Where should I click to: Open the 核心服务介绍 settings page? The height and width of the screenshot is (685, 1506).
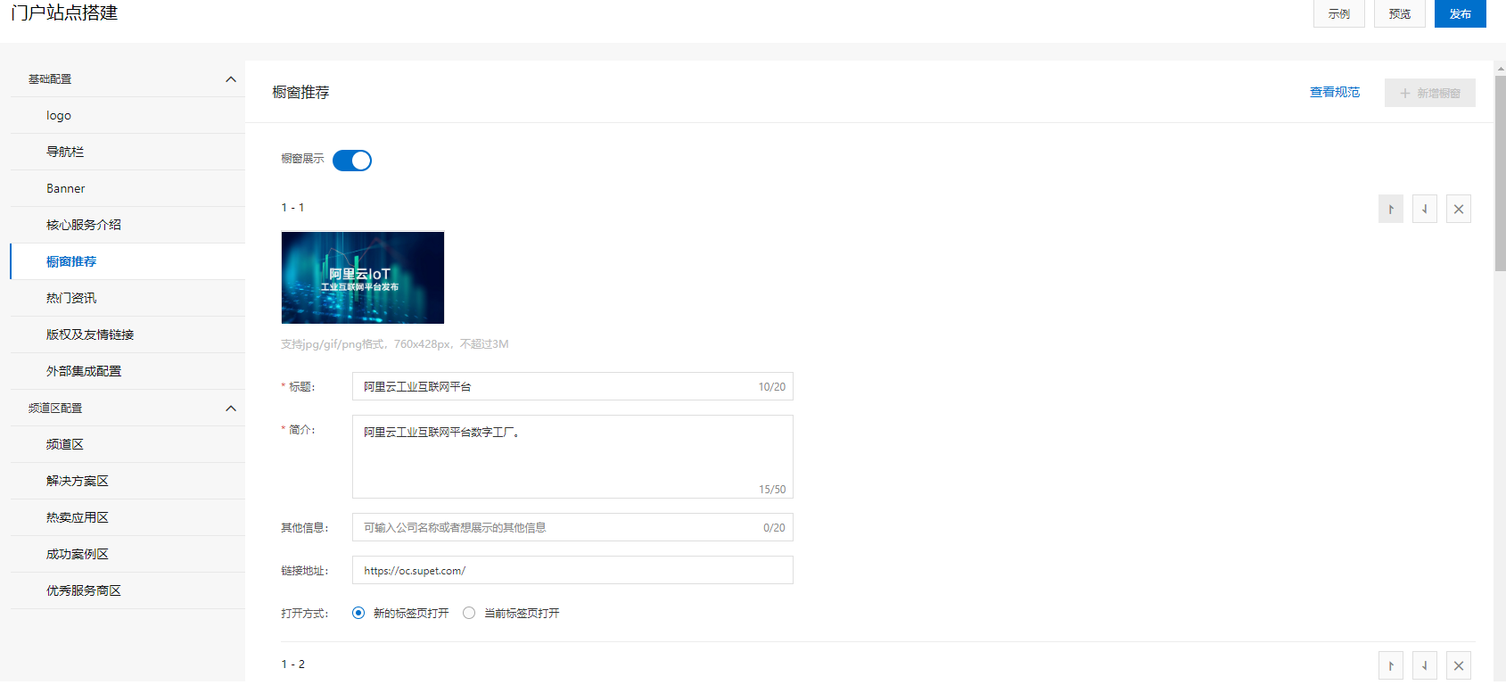click(x=128, y=225)
